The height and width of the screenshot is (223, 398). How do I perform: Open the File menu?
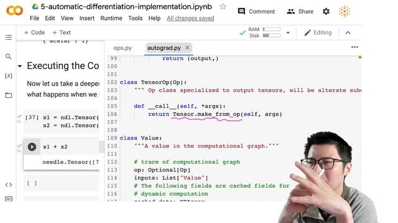(34, 18)
